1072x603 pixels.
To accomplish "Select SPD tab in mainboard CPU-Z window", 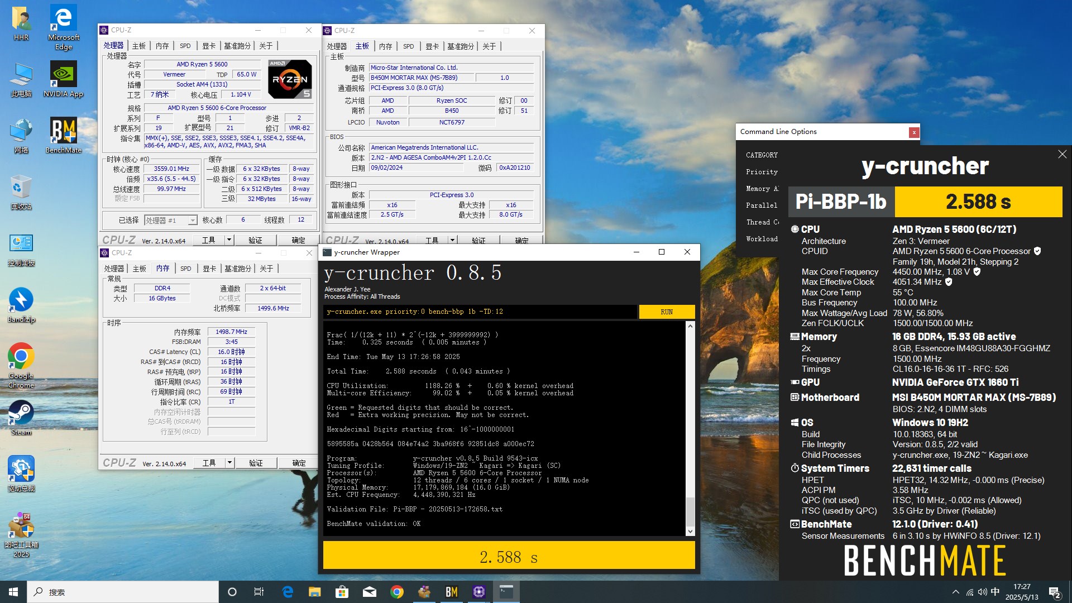I will click(409, 46).
